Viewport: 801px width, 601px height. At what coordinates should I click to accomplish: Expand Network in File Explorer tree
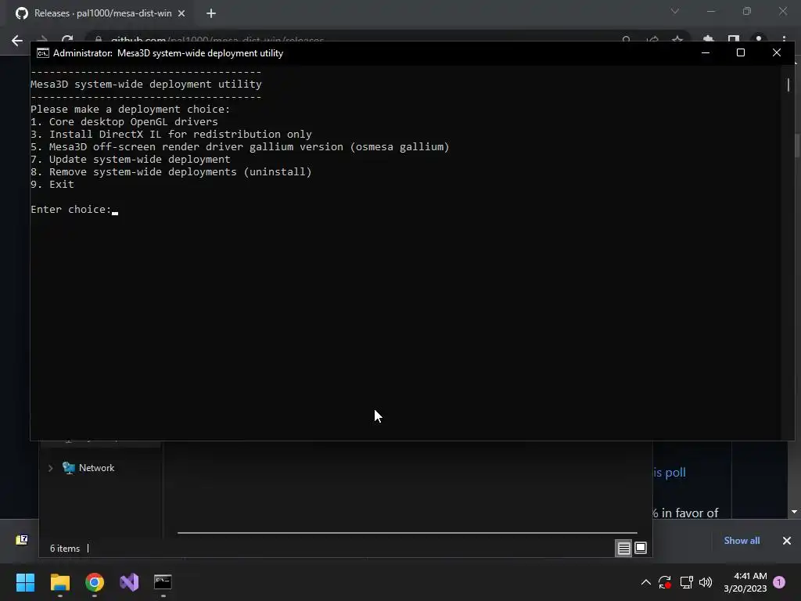[50, 468]
